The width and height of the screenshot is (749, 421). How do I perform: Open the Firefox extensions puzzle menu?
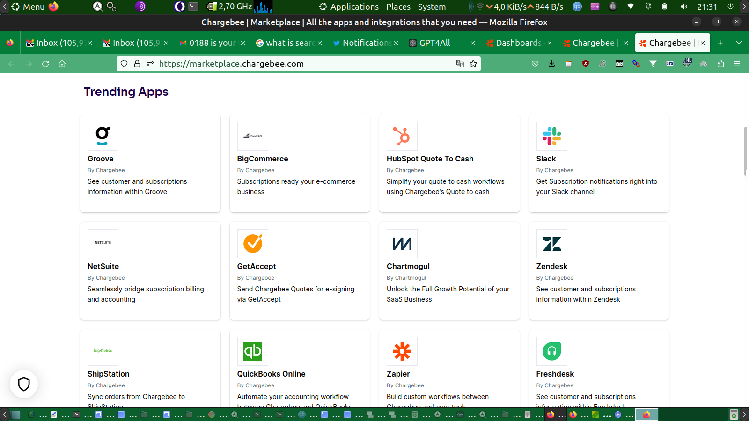click(720, 64)
